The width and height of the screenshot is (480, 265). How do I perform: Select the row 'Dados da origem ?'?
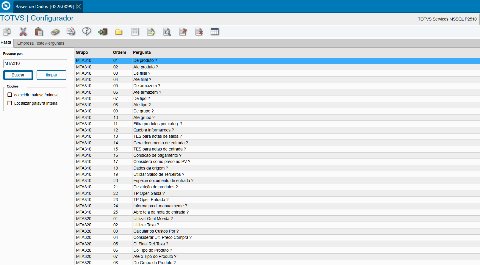(x=277, y=168)
